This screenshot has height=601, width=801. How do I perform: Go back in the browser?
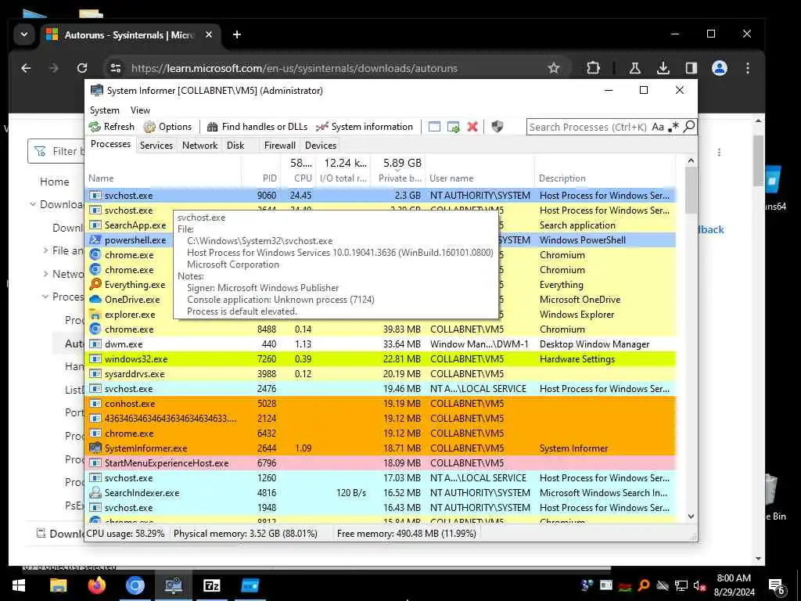click(x=26, y=68)
